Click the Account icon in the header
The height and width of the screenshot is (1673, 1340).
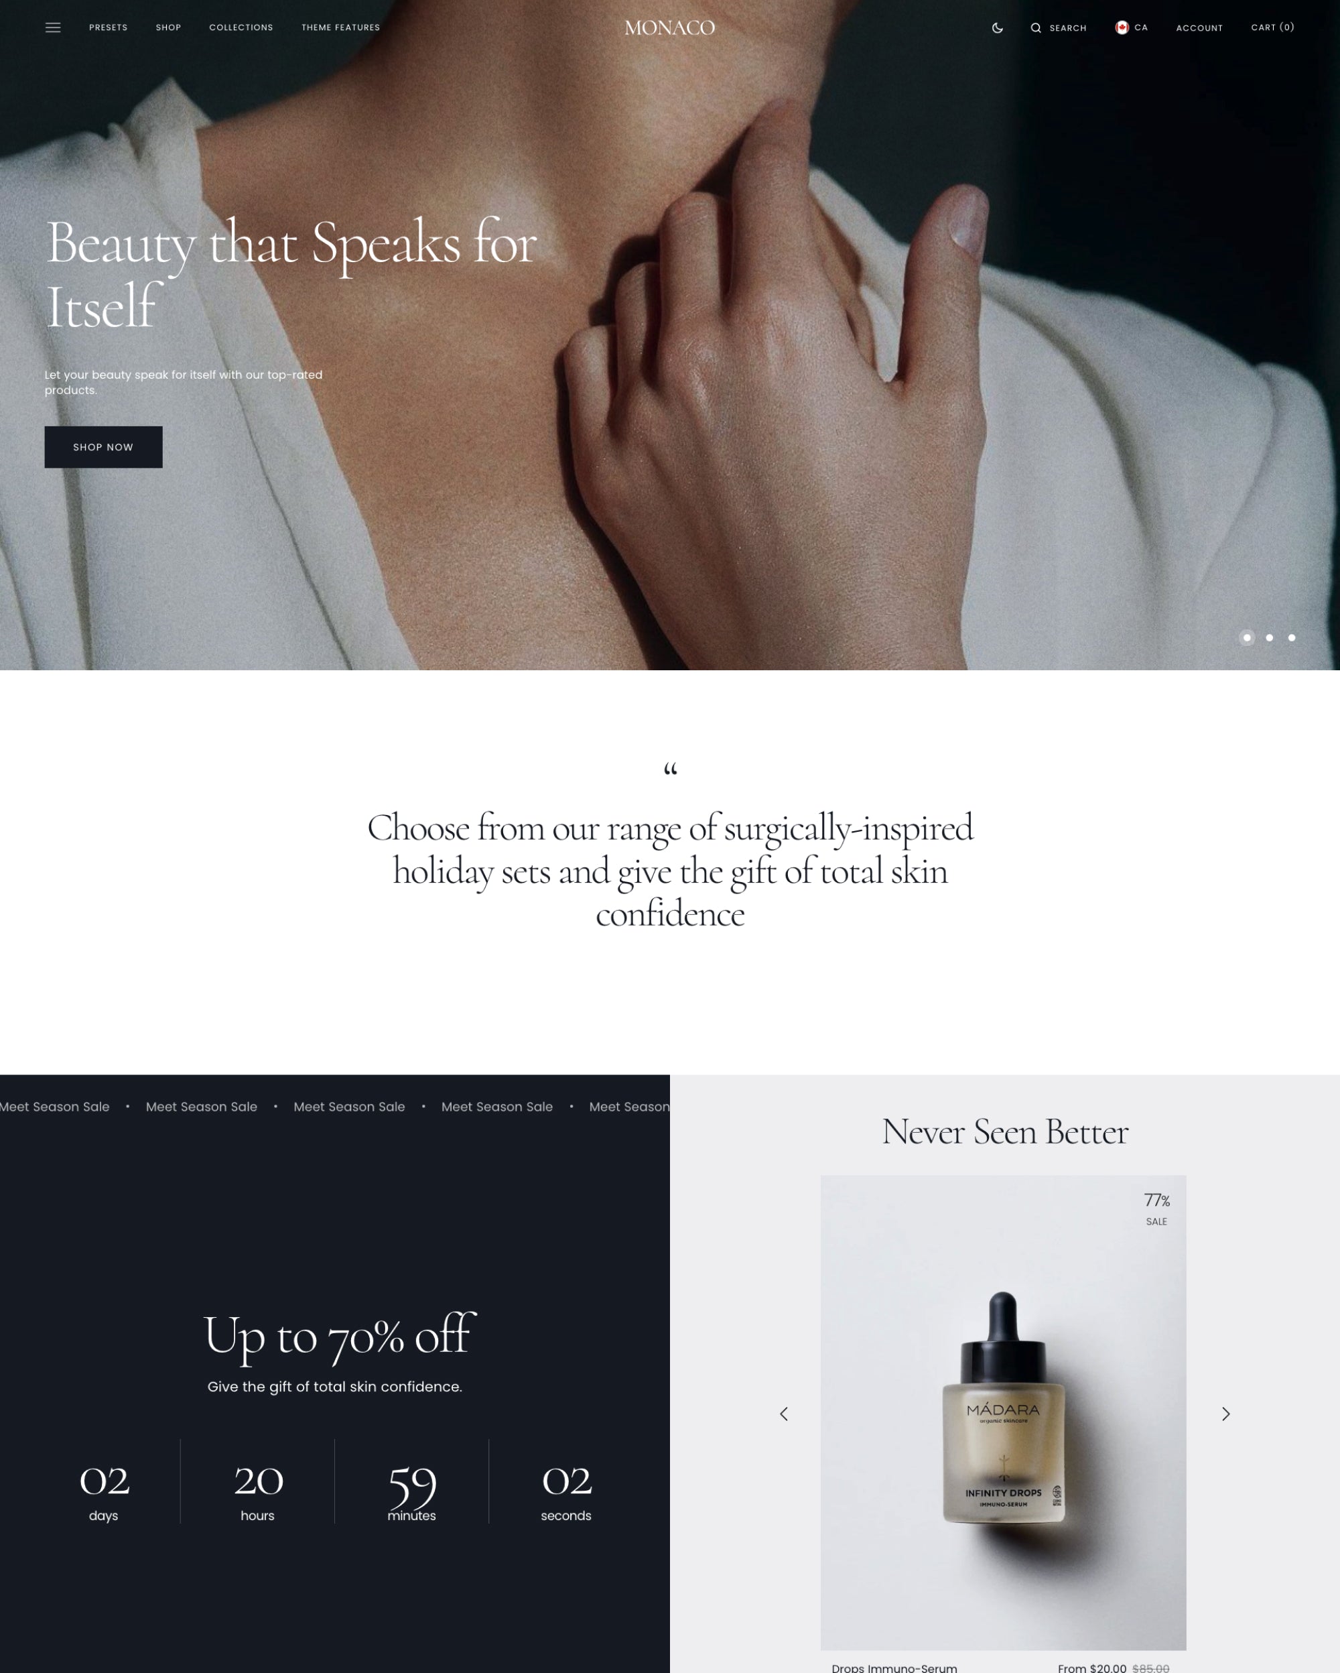[x=1198, y=27]
